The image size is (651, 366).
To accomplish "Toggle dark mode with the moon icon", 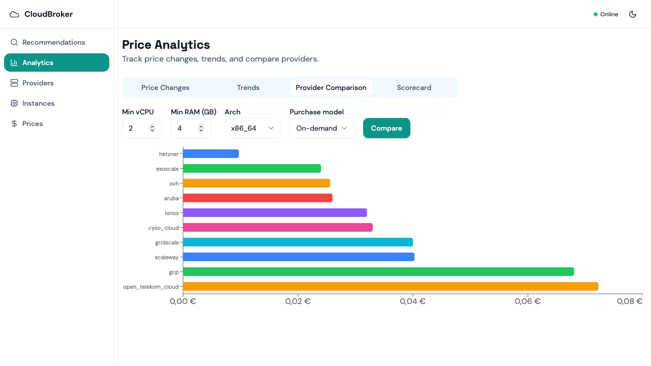I will (x=633, y=14).
